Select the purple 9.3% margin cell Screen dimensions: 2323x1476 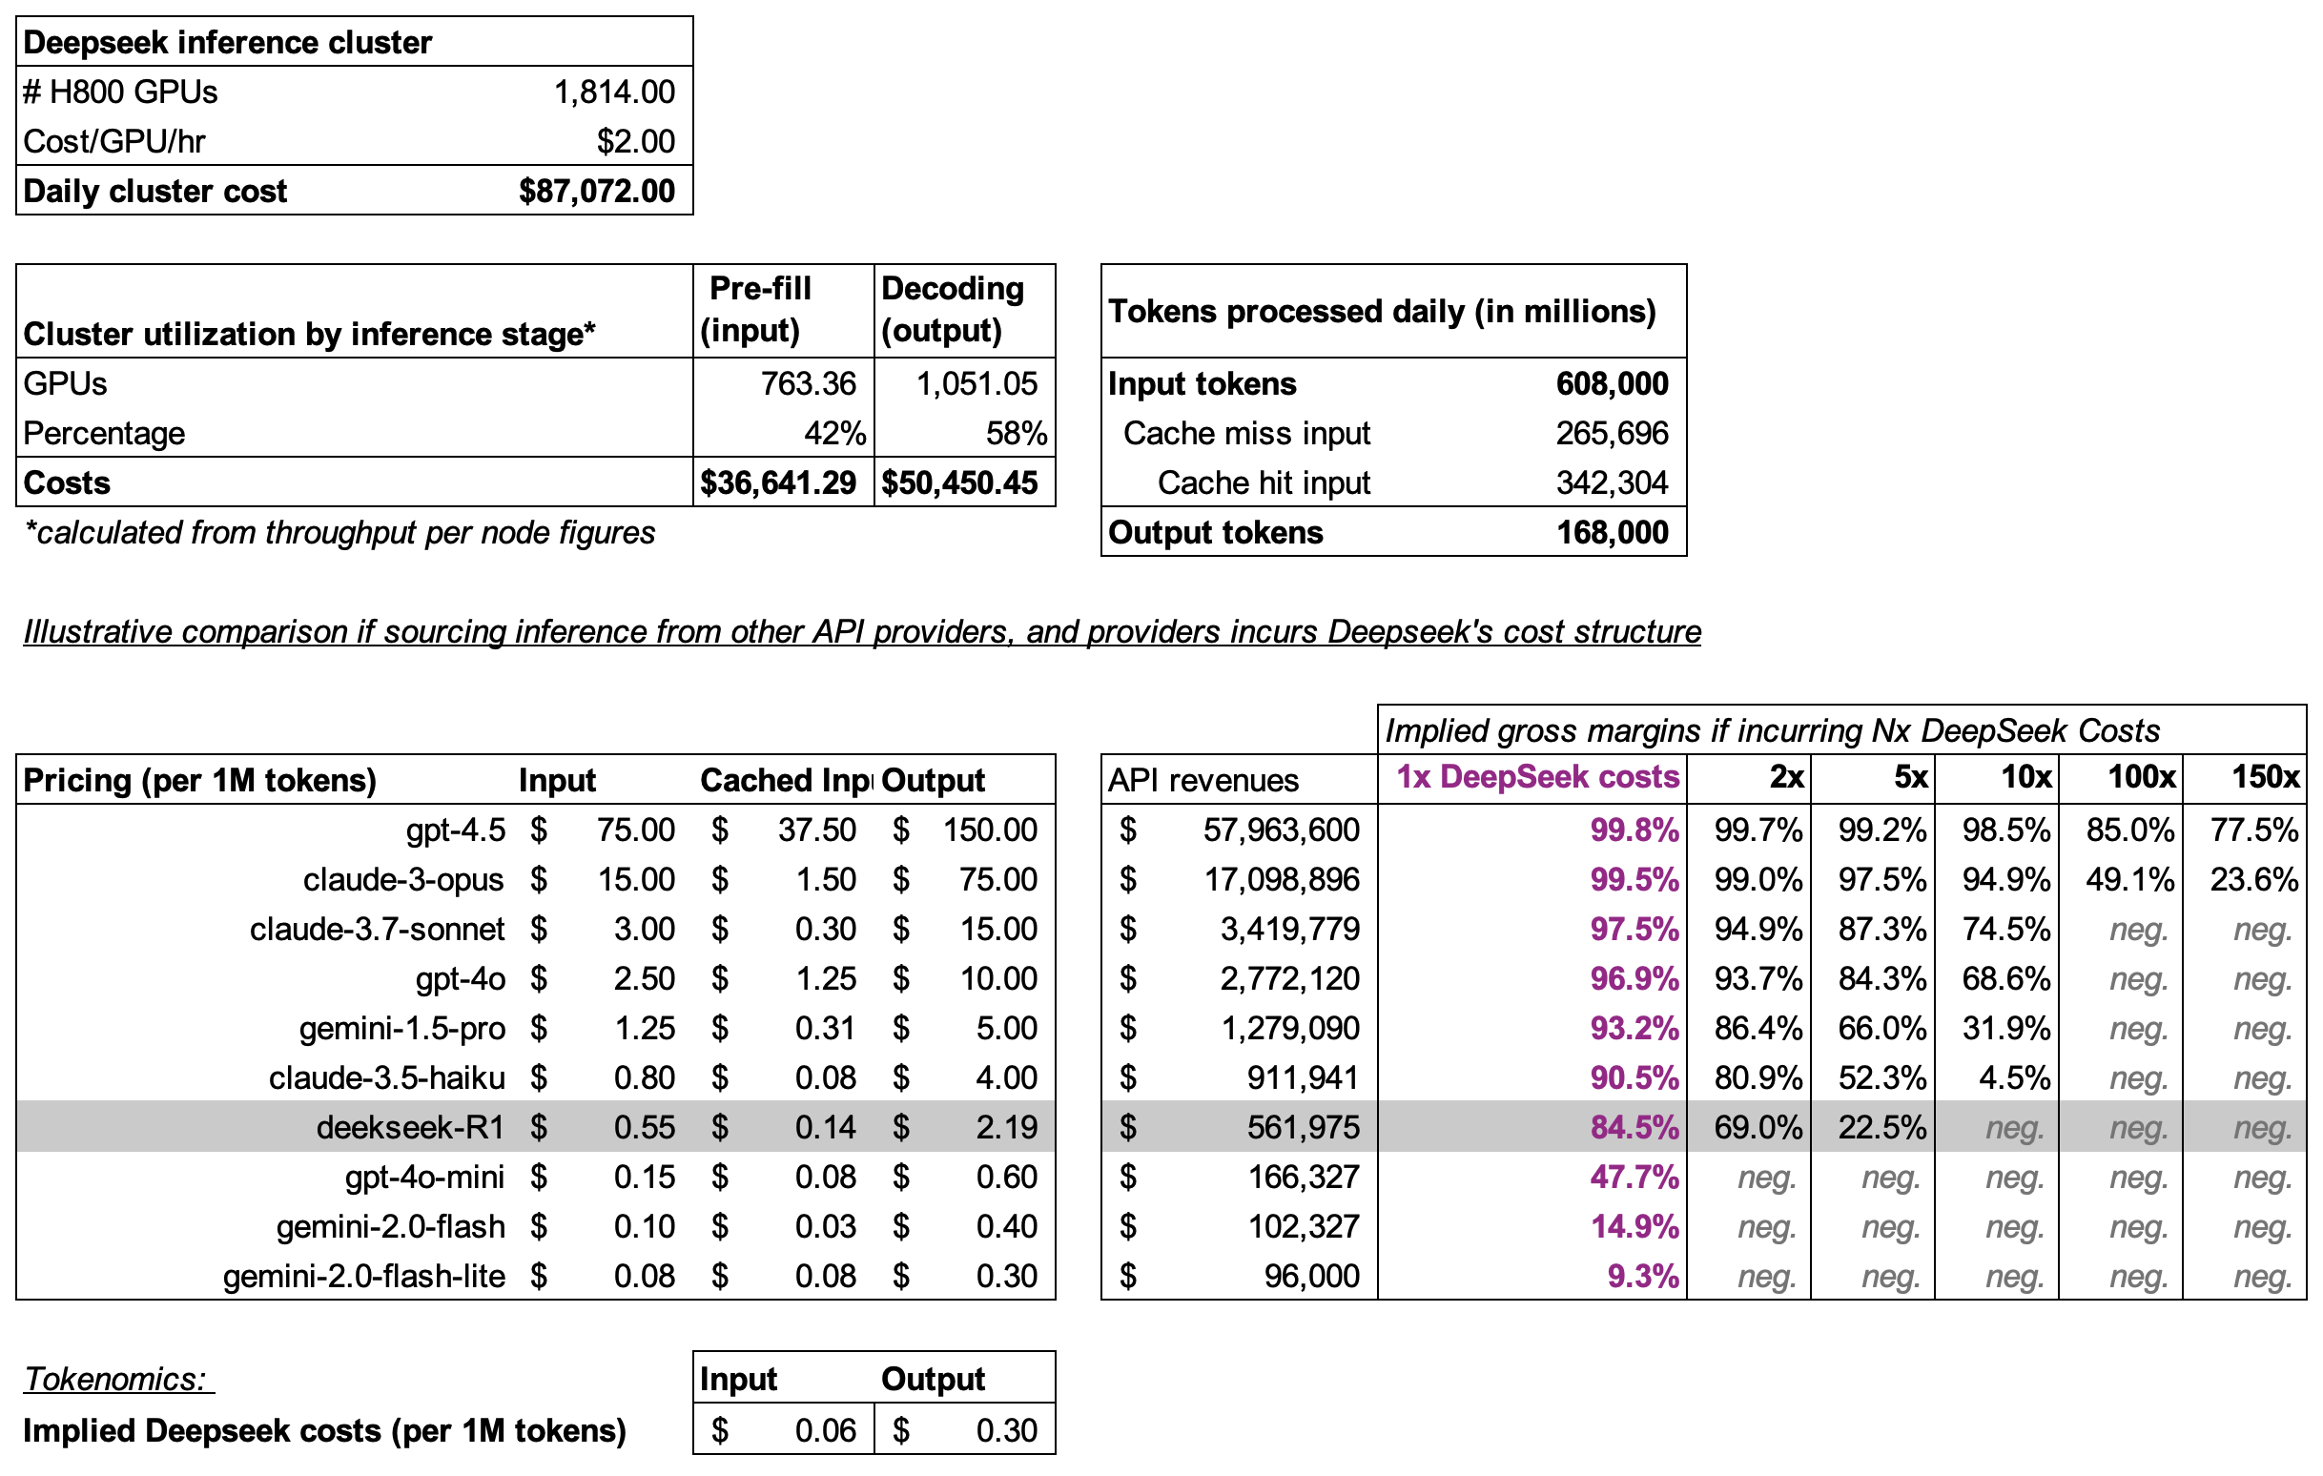(1643, 1277)
